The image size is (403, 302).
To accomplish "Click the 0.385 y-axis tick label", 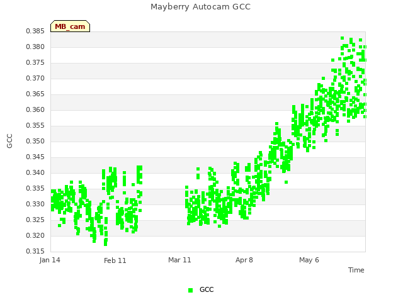I will coord(35,31).
